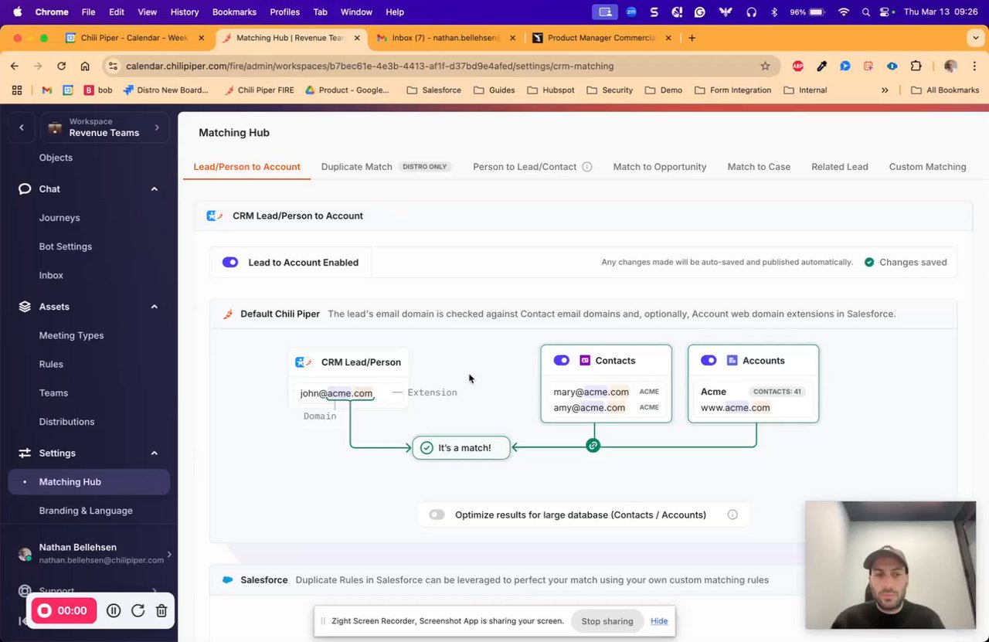Select the Match to Case tab
Screen dimensions: 989x642
[x=759, y=167]
